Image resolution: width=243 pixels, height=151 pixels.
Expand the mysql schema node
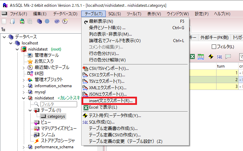[23, 92]
